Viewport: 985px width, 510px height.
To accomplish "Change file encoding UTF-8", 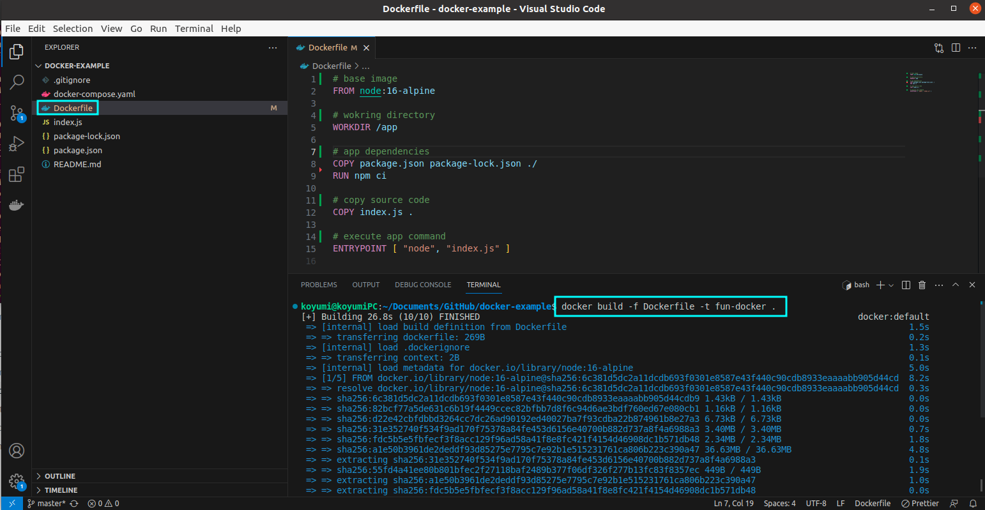I will tap(816, 504).
